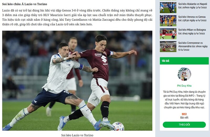Click the Soi kèo Milan vs Bologna link
The width and height of the screenshot is (210, 137).
(x=192, y=31)
